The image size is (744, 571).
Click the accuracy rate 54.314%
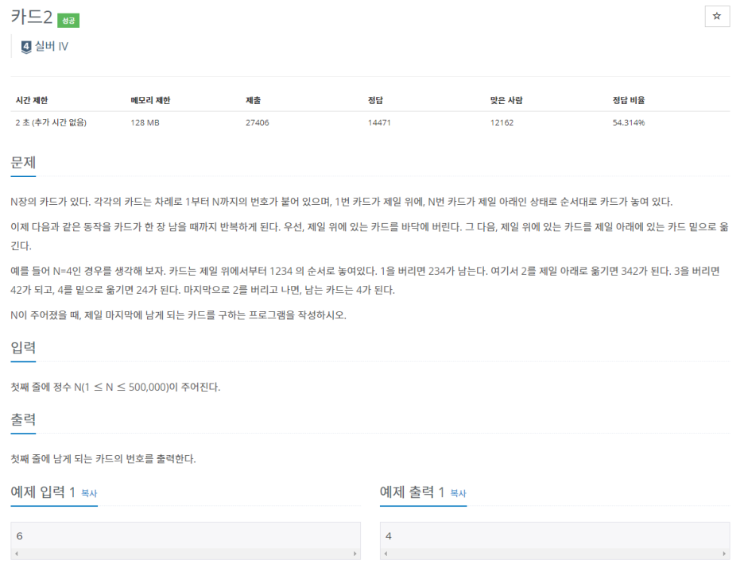[x=629, y=122]
